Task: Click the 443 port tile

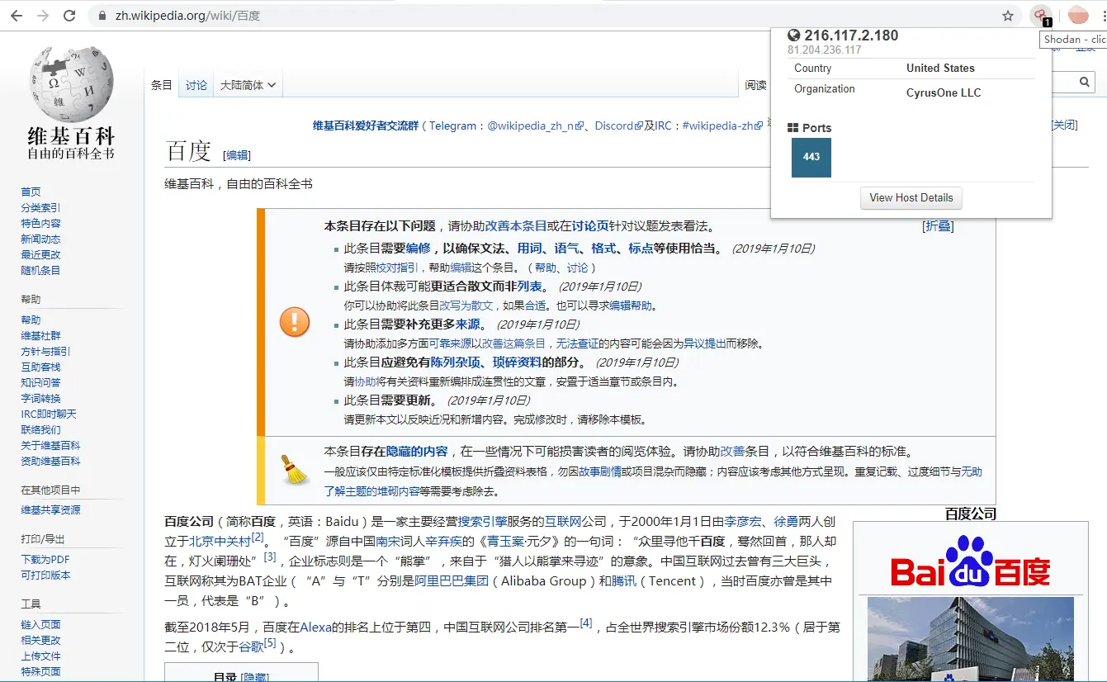Action: tap(811, 157)
